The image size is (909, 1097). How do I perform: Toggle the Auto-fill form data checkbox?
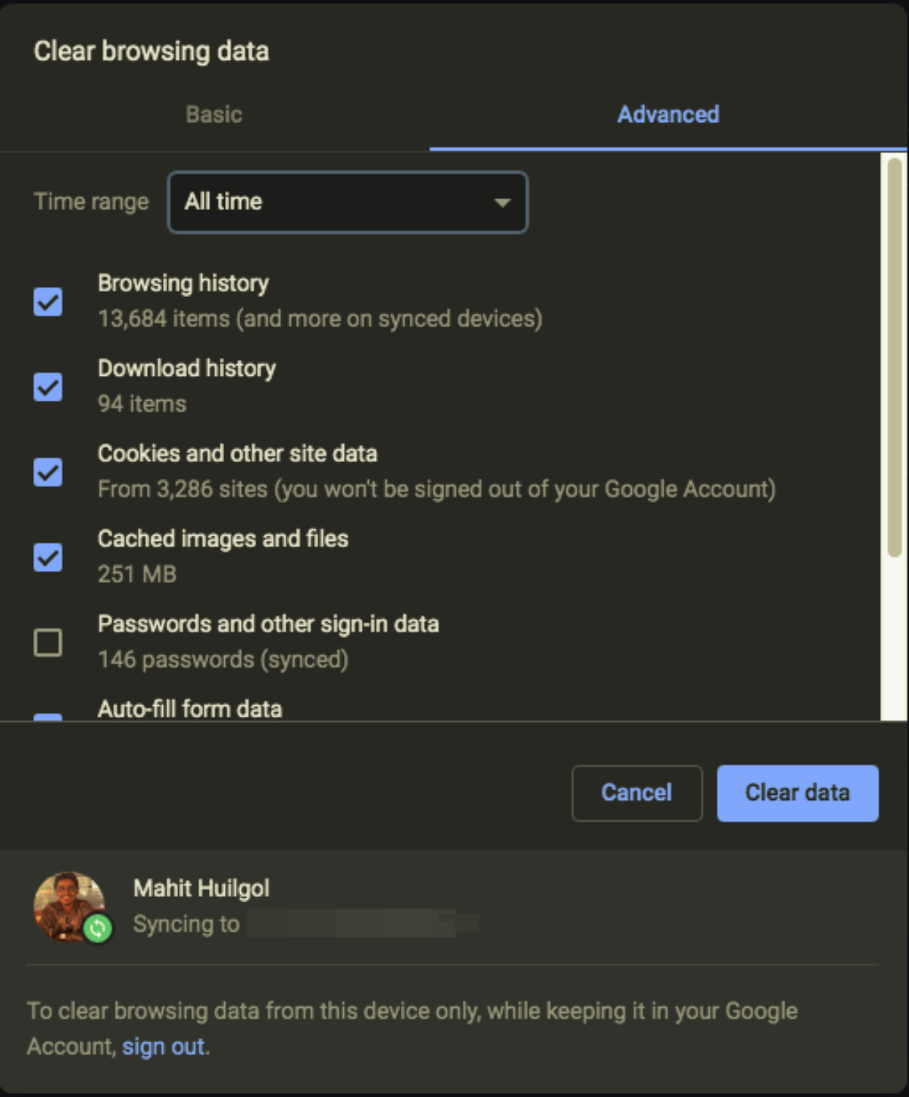(x=48, y=716)
